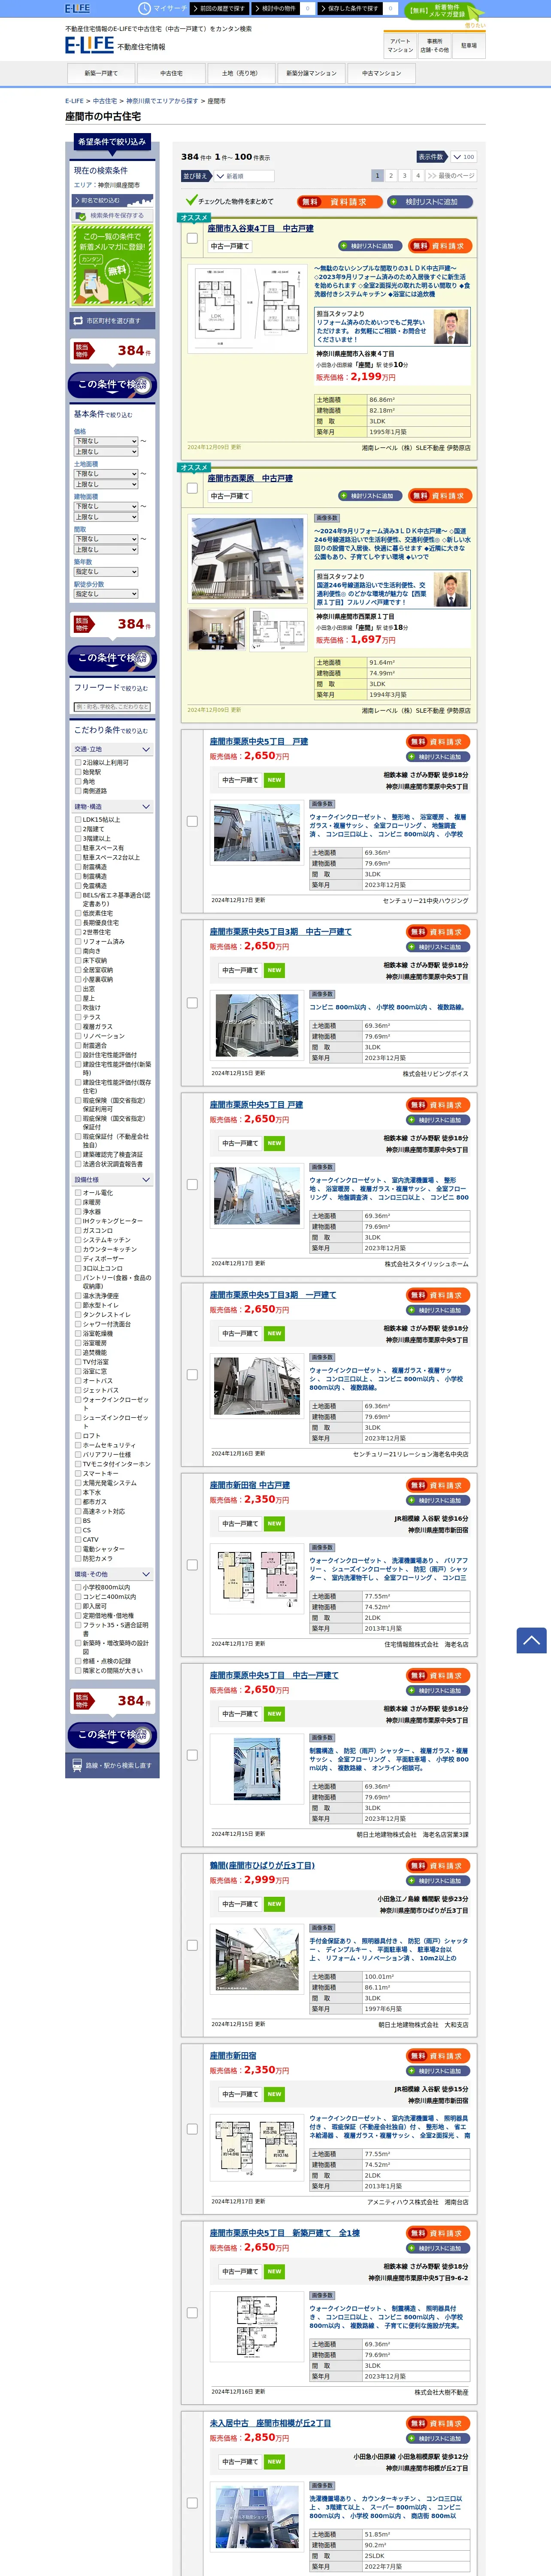
Task: Click bulk 無料 資料請求 button
Action: click(339, 202)
